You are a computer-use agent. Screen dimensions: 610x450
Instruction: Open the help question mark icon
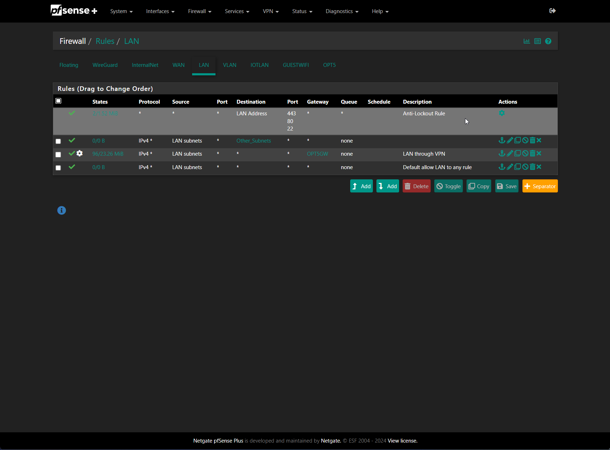click(548, 41)
